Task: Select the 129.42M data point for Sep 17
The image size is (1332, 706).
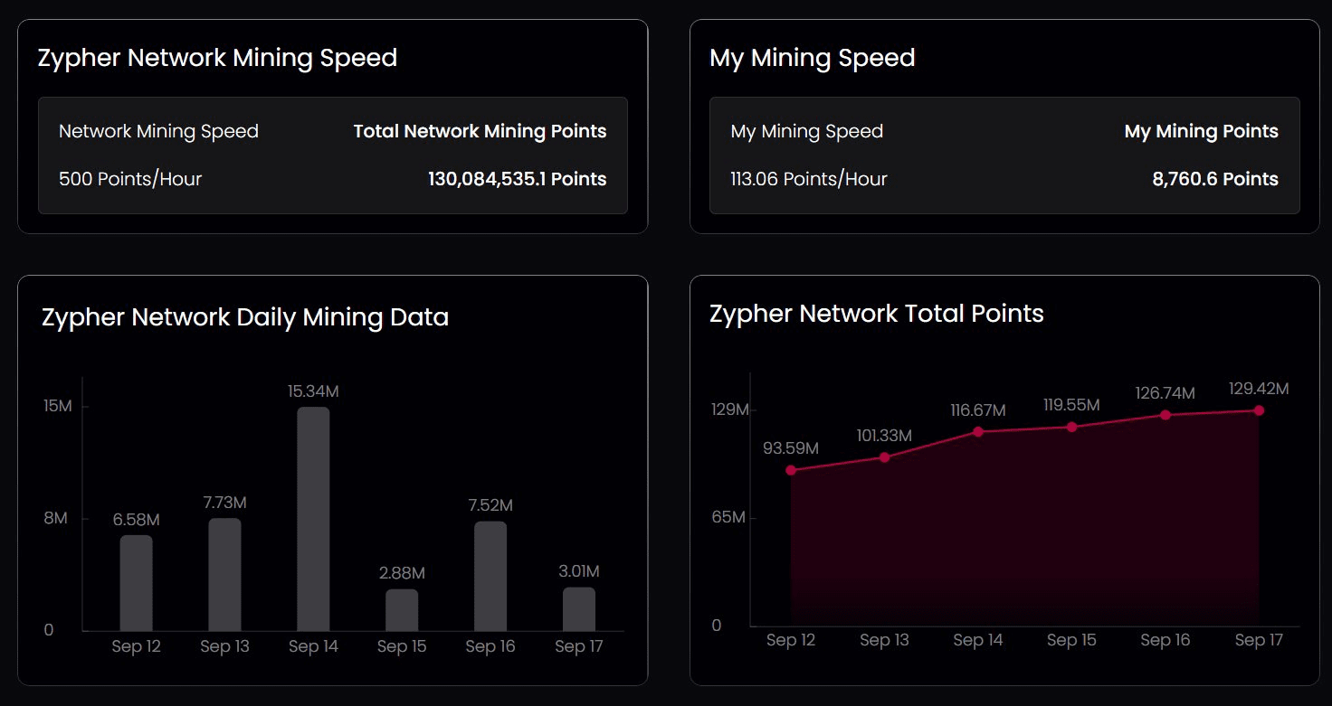Action: tap(1259, 410)
